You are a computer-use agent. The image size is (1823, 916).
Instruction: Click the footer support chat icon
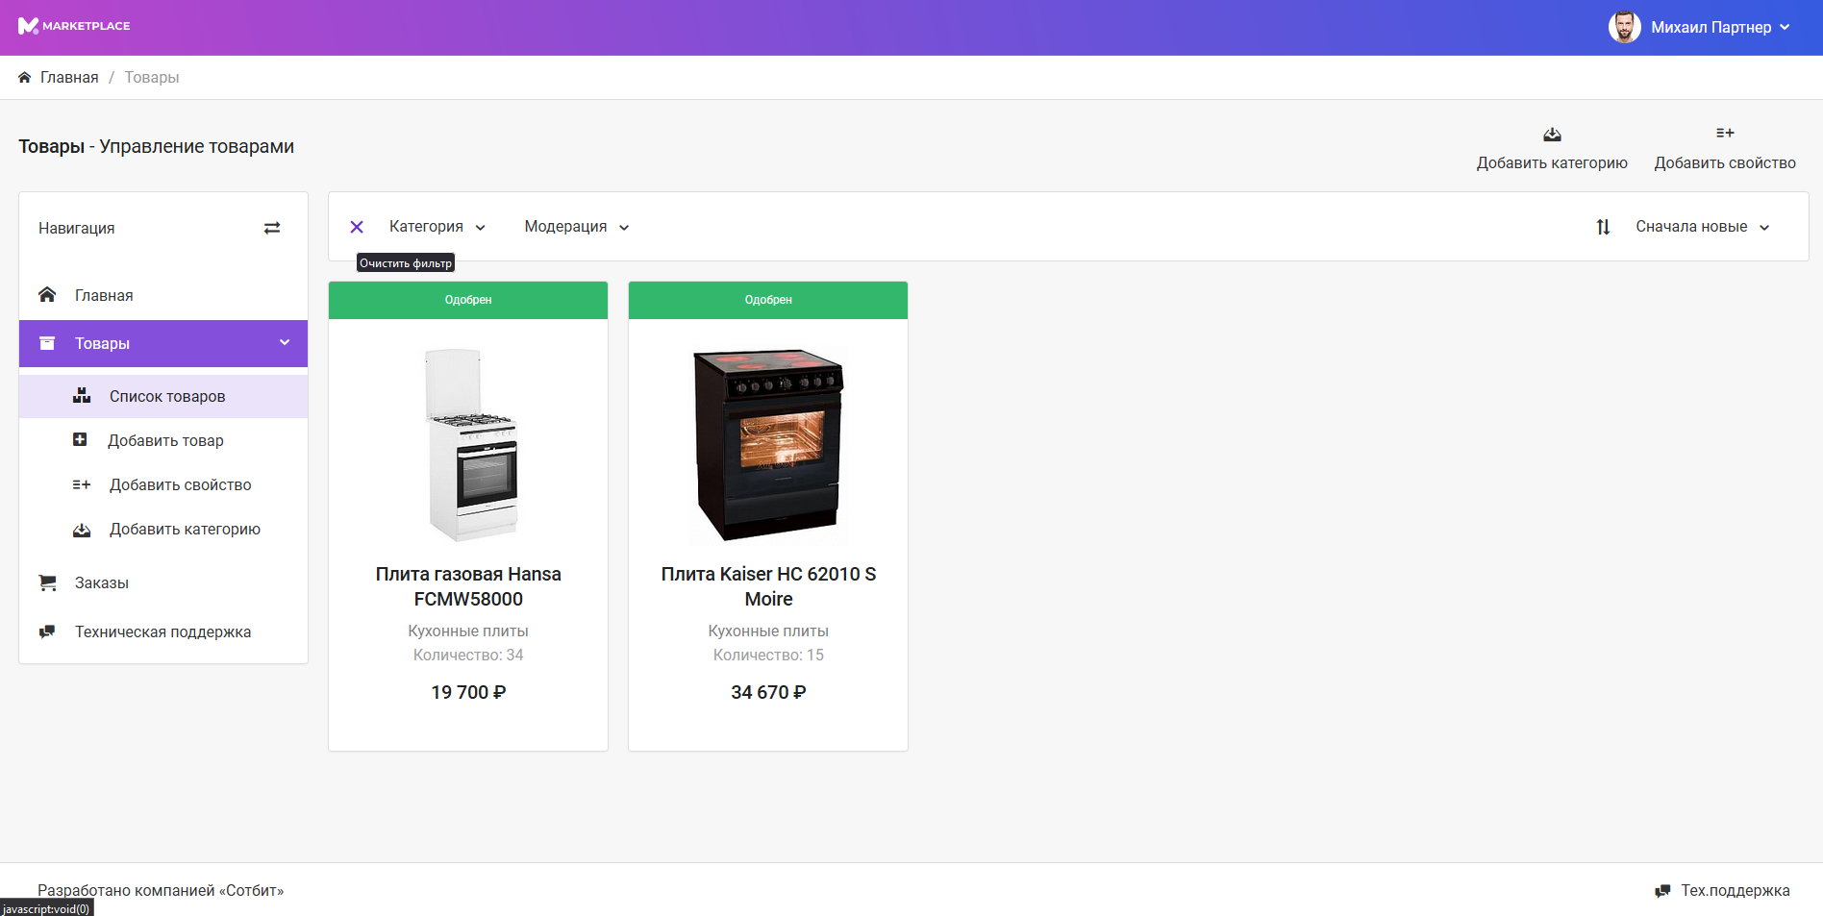(1662, 891)
